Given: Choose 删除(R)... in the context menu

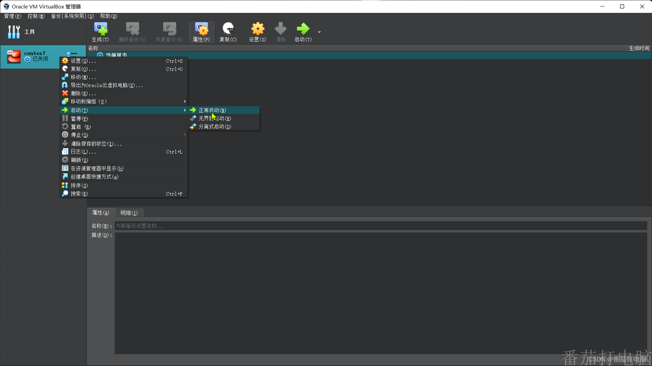Looking at the screenshot, I should click(124, 94).
